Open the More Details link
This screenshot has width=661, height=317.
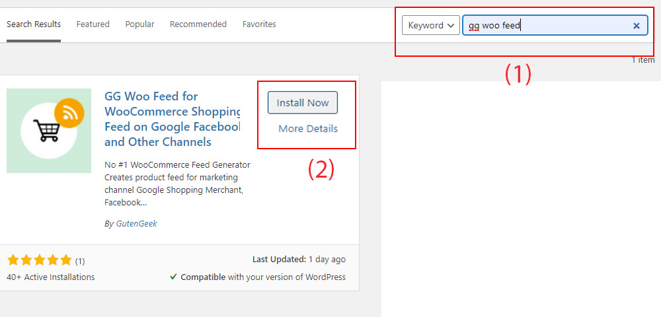point(308,129)
